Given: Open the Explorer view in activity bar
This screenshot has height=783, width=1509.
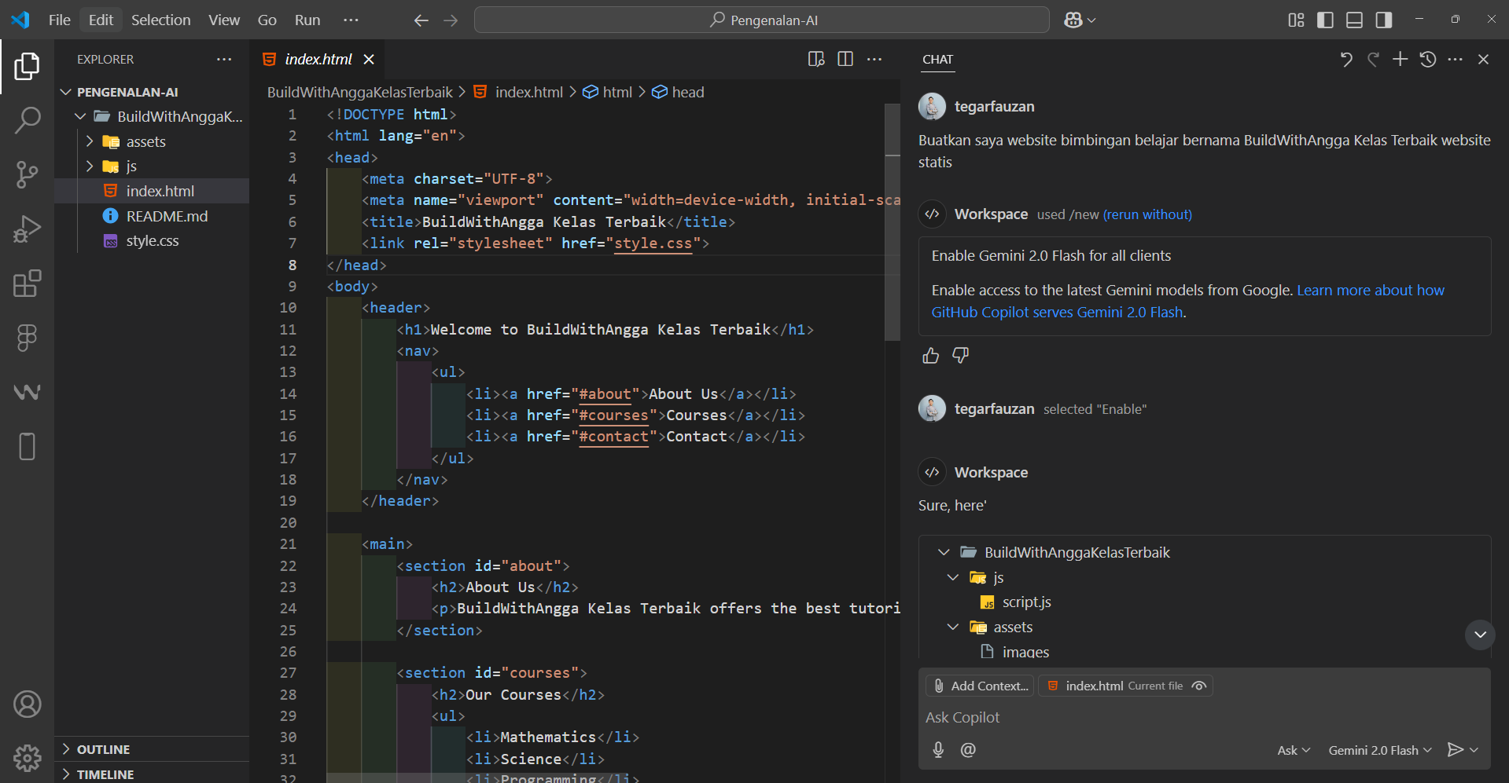Looking at the screenshot, I should [x=27, y=67].
